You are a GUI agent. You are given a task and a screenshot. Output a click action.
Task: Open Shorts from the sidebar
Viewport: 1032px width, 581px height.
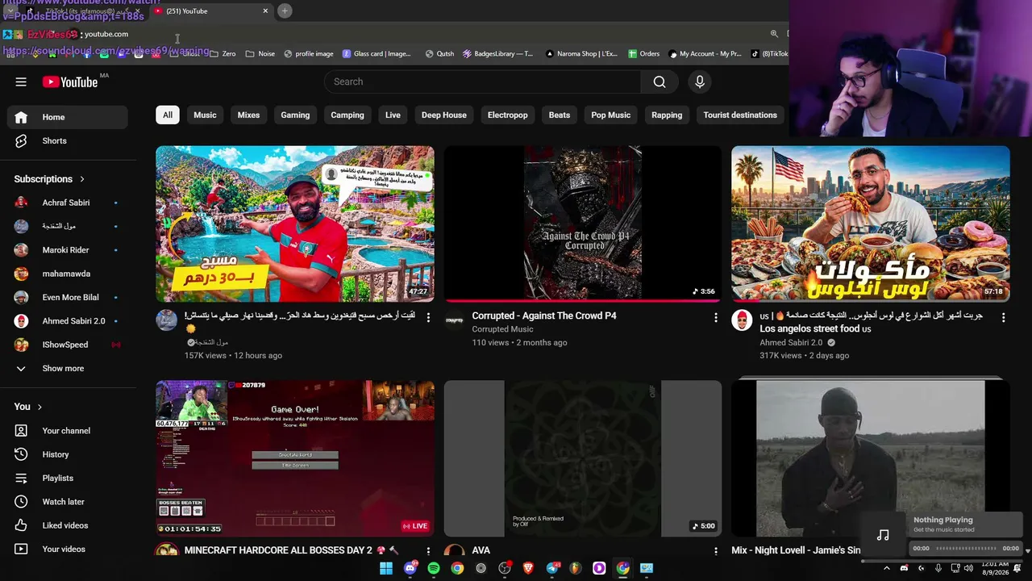tap(68, 140)
